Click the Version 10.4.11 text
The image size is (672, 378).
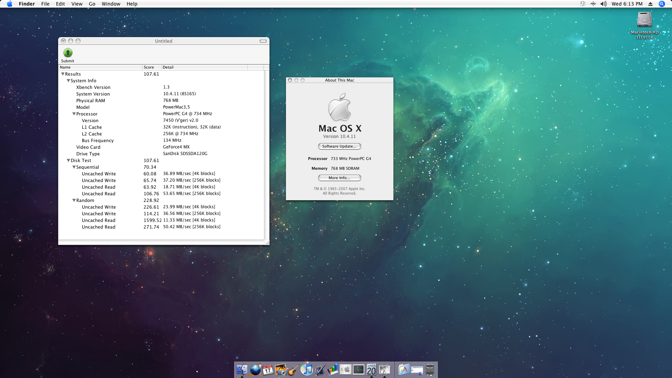(339, 136)
